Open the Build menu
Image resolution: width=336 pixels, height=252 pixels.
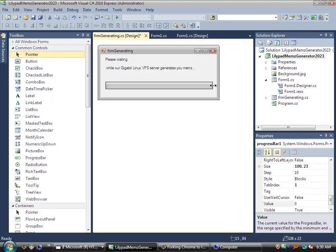click(x=58, y=10)
